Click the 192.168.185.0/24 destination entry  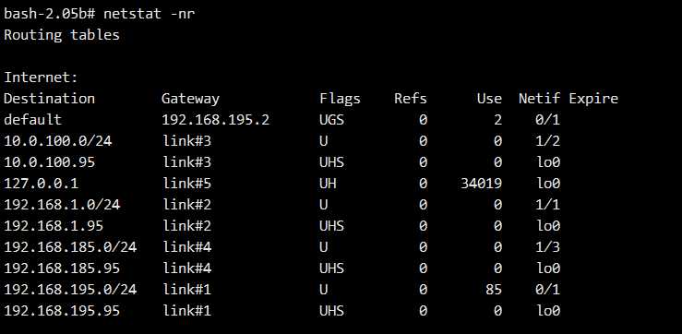tap(70, 247)
